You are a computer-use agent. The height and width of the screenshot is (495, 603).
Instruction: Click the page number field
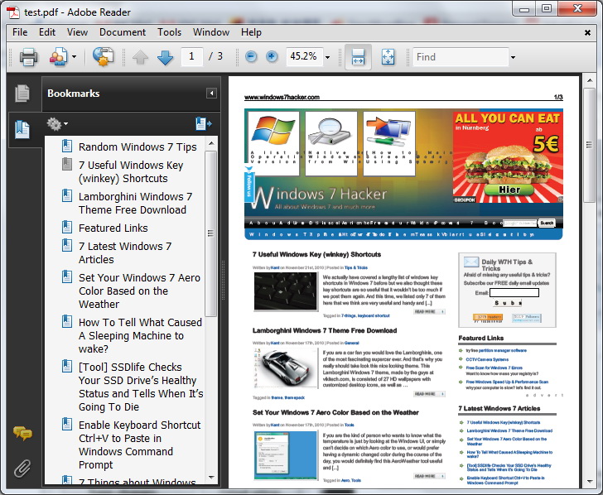(191, 56)
